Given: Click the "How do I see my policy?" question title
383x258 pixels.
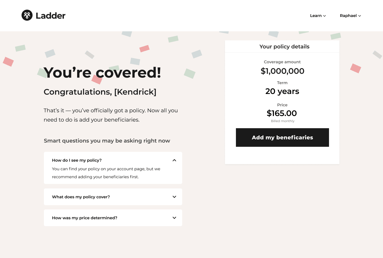Looking at the screenshot, I should tap(77, 160).
